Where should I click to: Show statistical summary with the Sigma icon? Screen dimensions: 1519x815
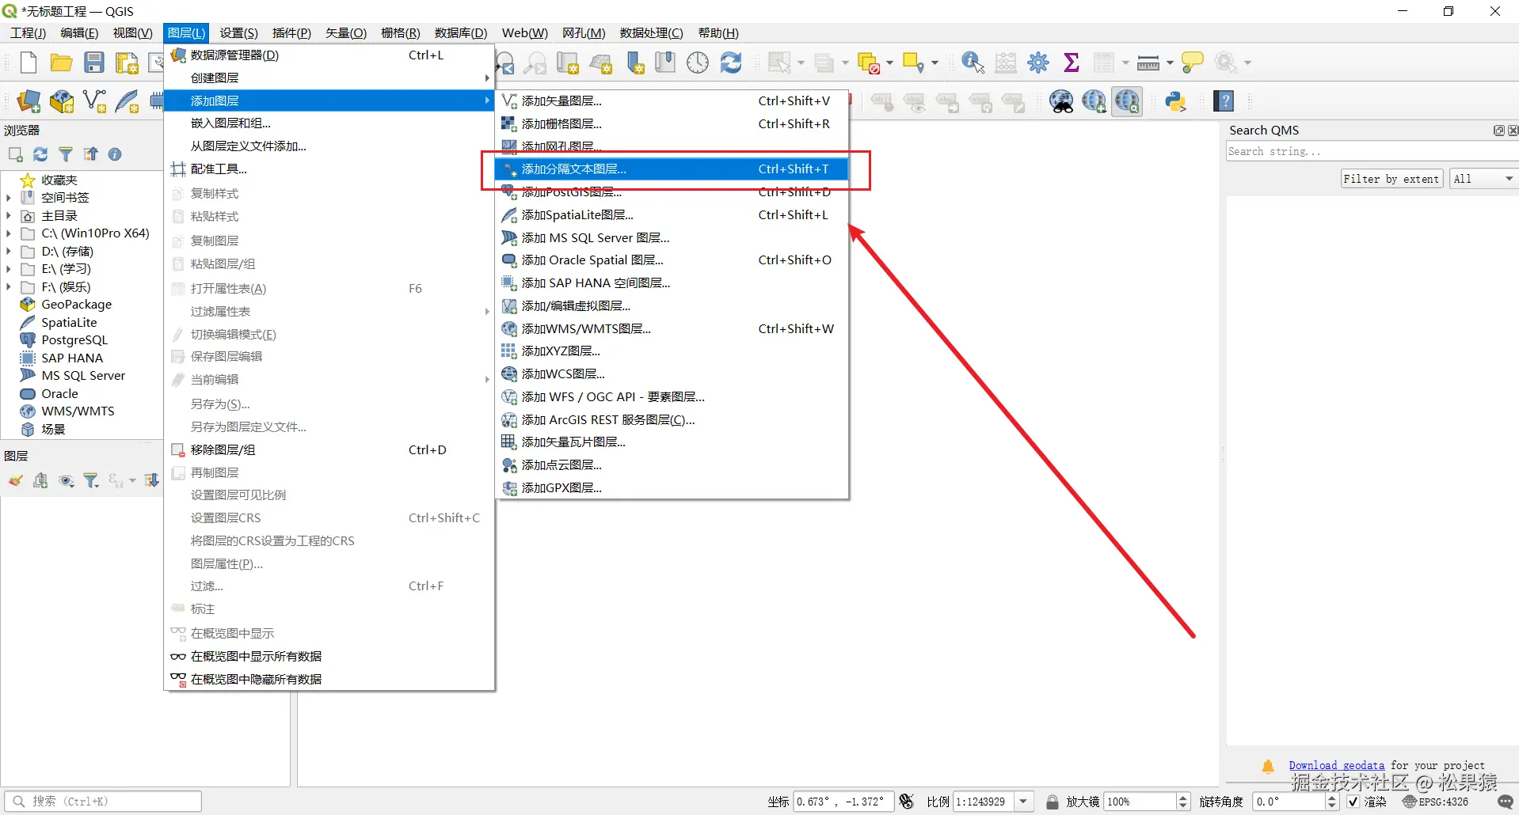pyautogui.click(x=1072, y=63)
